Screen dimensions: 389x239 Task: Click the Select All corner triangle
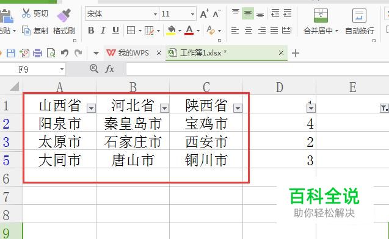15,87
